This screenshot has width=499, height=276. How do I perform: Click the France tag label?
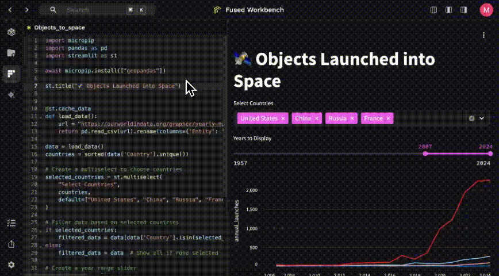373,118
